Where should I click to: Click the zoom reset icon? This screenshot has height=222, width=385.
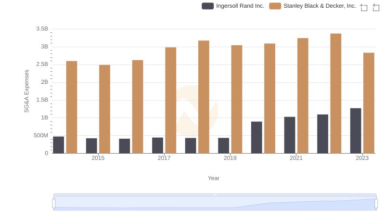[376, 7]
